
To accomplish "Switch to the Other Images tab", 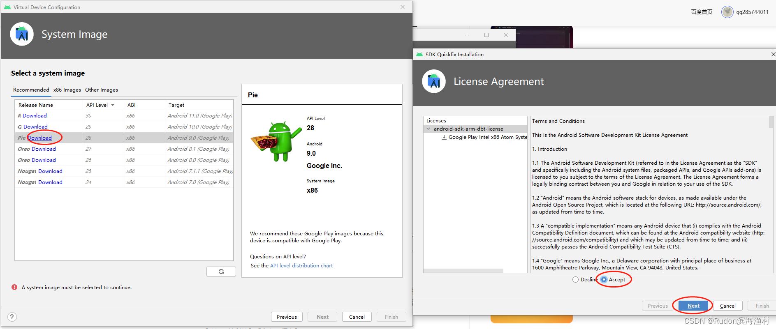I will click(x=102, y=90).
